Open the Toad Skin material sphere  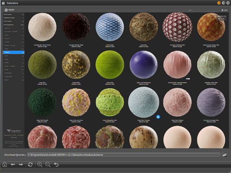click(x=143, y=27)
